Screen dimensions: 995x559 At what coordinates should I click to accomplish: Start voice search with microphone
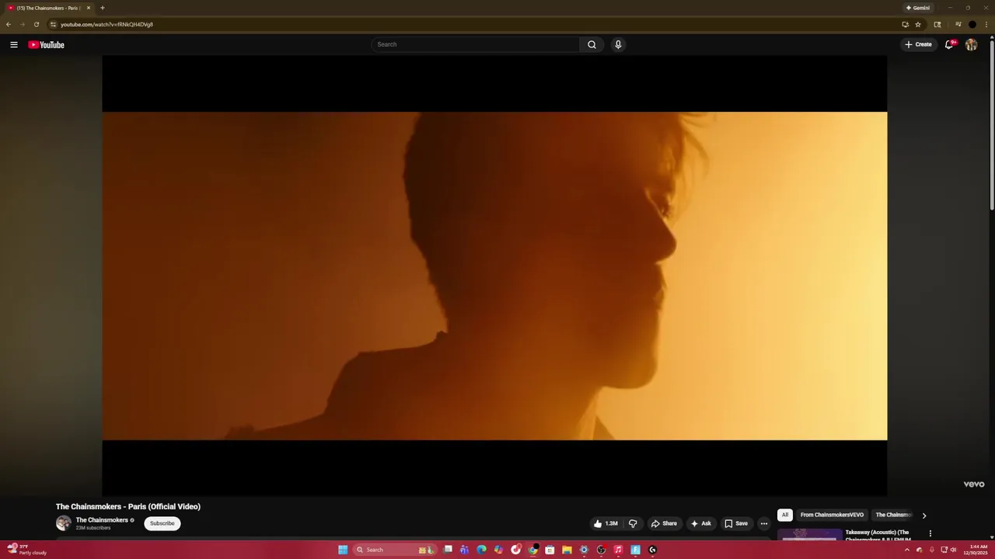(618, 44)
